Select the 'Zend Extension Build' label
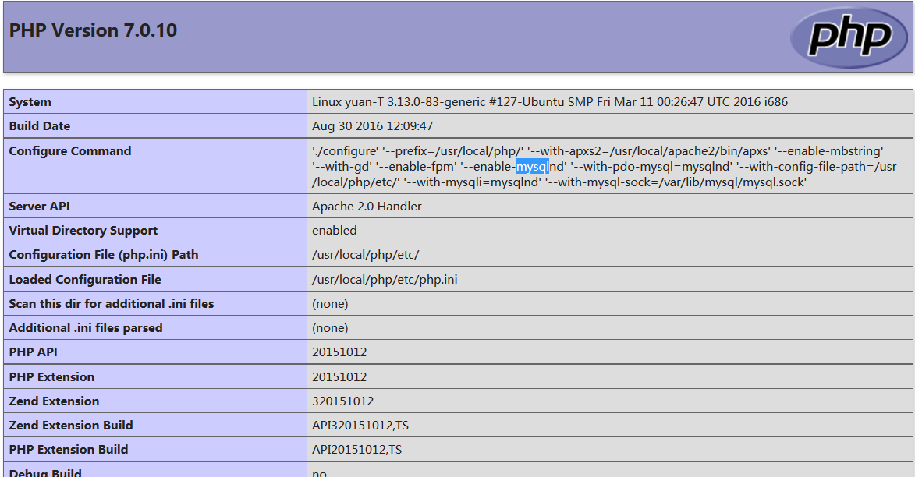The width and height of the screenshot is (915, 477). 71,425
